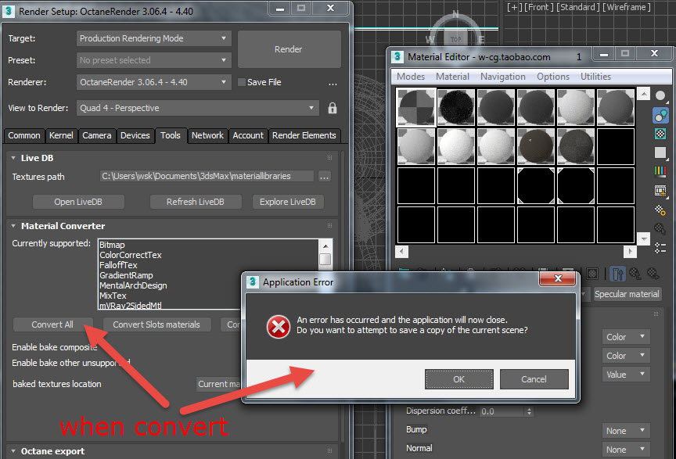The image size is (676, 459).
Task: Click Dispersion coeff spinner arrows
Action: click(x=529, y=411)
